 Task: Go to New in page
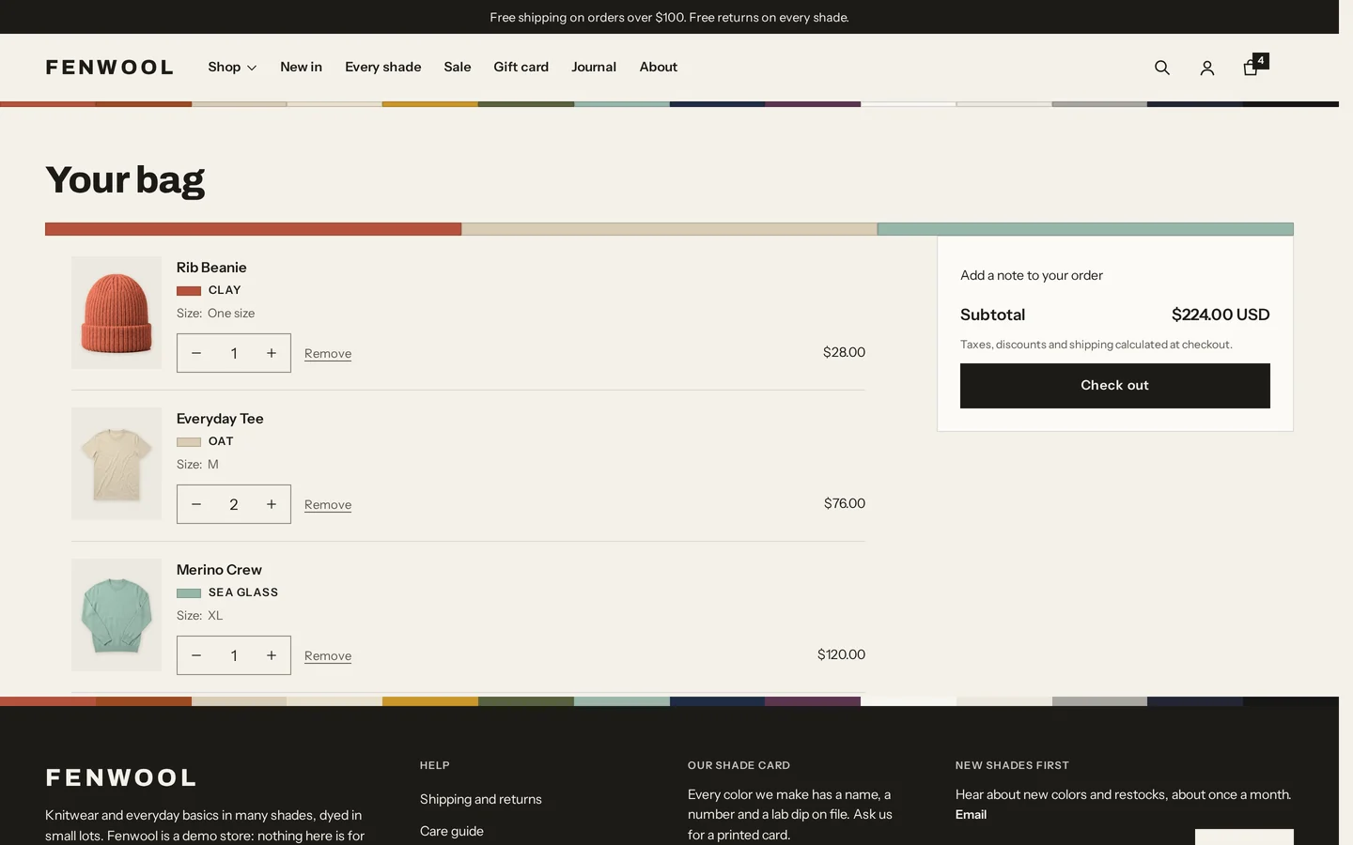click(301, 67)
